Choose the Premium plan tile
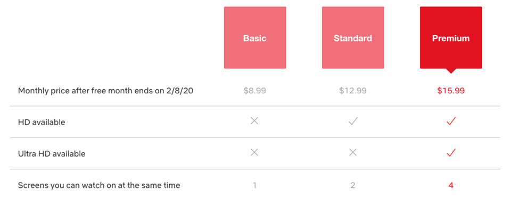 click(x=451, y=38)
